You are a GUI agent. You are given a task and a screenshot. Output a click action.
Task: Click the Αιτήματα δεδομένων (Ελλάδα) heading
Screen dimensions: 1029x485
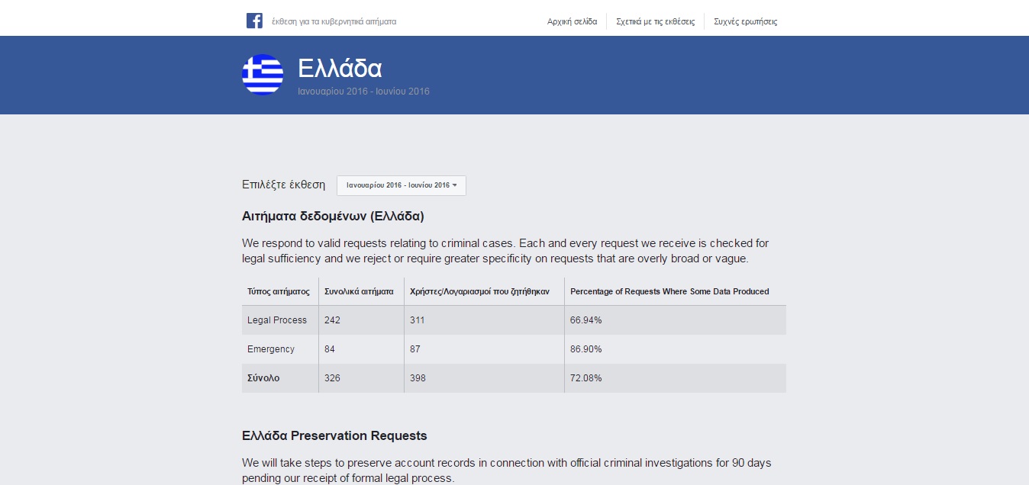pyautogui.click(x=333, y=216)
